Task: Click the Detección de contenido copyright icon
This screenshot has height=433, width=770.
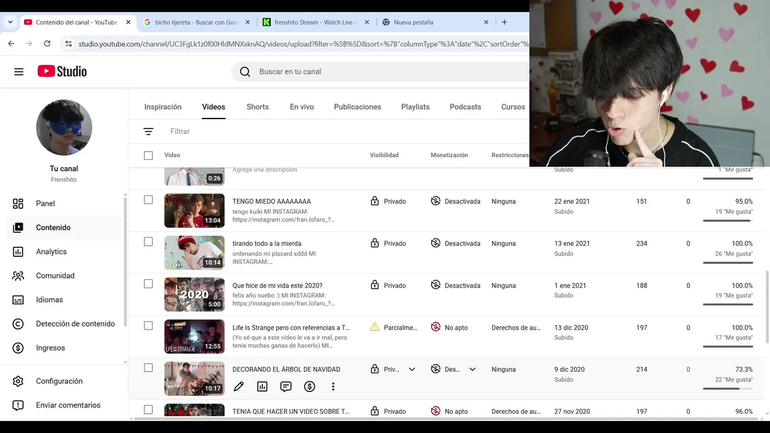Action: tap(18, 324)
